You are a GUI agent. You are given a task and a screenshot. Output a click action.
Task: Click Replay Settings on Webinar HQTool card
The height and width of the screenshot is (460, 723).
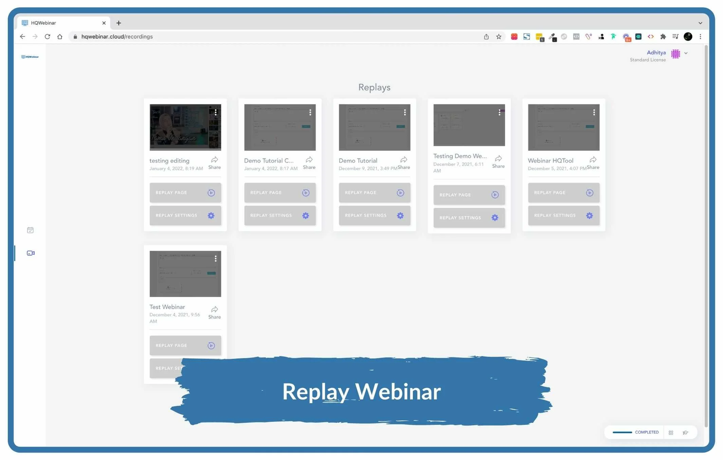pos(563,215)
